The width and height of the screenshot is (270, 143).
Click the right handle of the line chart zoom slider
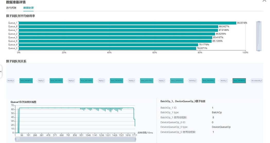coord(135,139)
